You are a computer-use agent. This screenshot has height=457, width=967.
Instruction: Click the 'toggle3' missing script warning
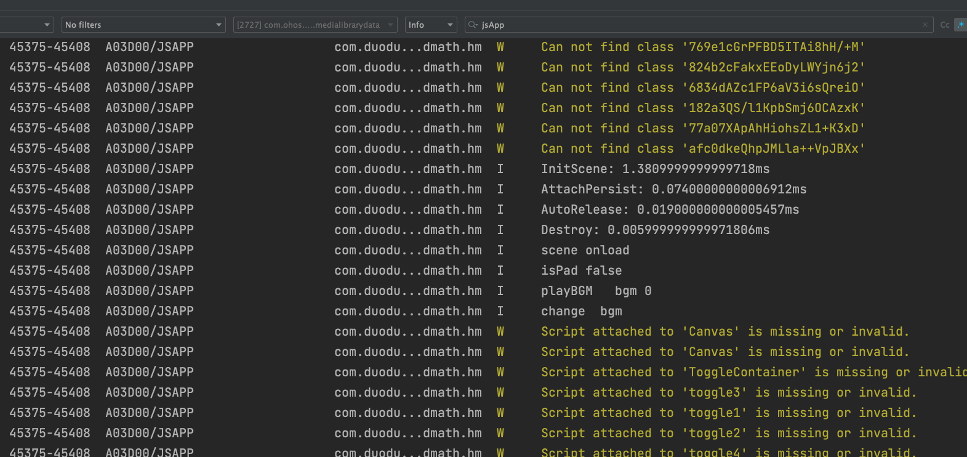(729, 392)
